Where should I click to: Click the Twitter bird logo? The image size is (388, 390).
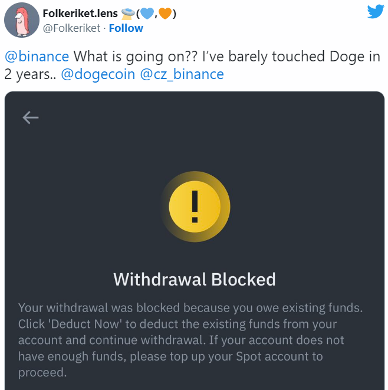[376, 12]
